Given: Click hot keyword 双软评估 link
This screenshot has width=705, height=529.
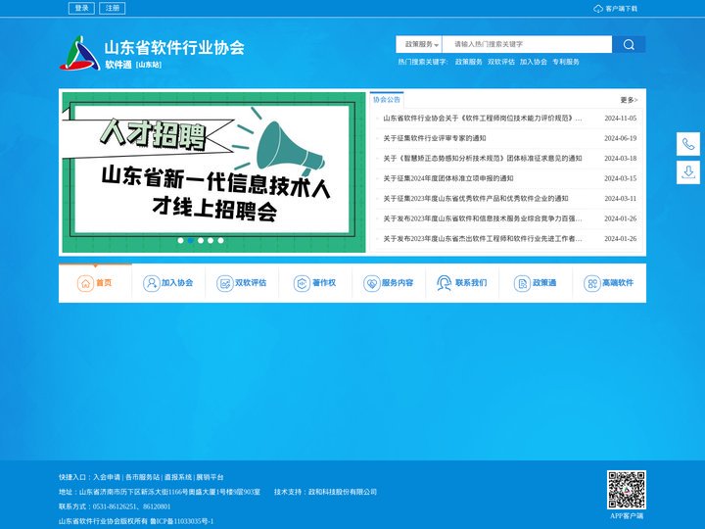Looking at the screenshot, I should [x=501, y=62].
